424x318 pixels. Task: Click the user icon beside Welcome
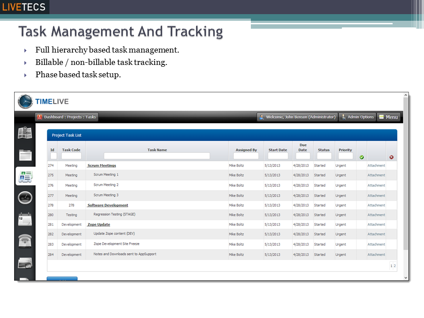pyautogui.click(x=261, y=117)
